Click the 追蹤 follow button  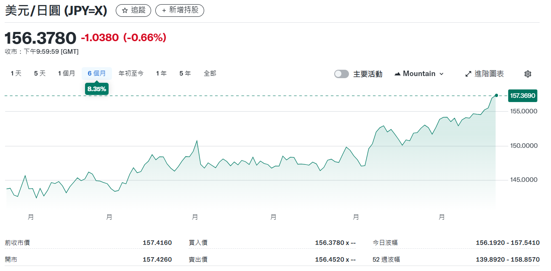tap(133, 11)
